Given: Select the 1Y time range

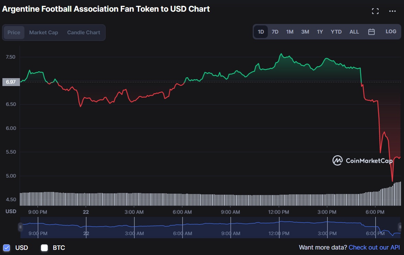Looking at the screenshot, I should click(320, 32).
